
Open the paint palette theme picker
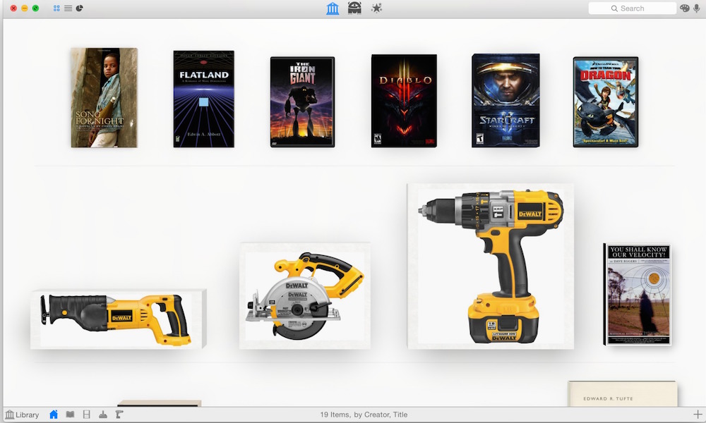click(684, 8)
